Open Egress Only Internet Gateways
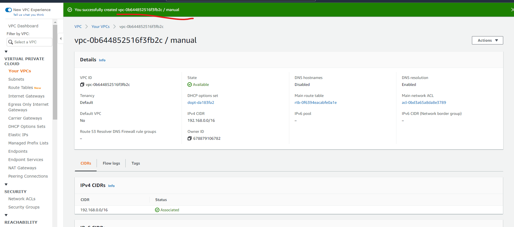The width and height of the screenshot is (514, 227). click(x=28, y=107)
